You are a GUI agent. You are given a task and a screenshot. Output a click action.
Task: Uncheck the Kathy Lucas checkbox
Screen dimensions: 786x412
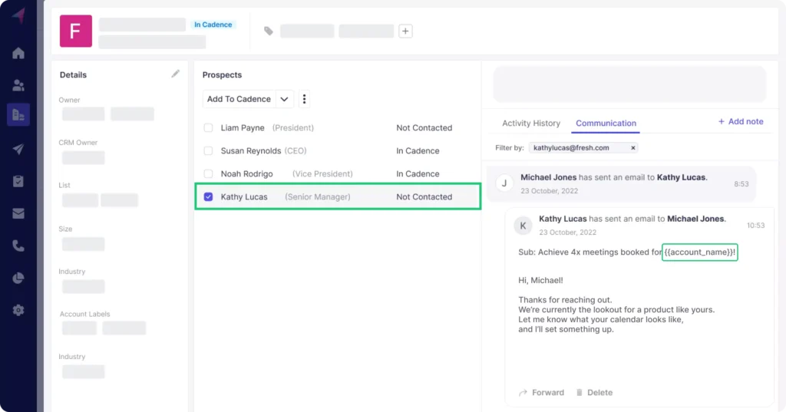209,197
